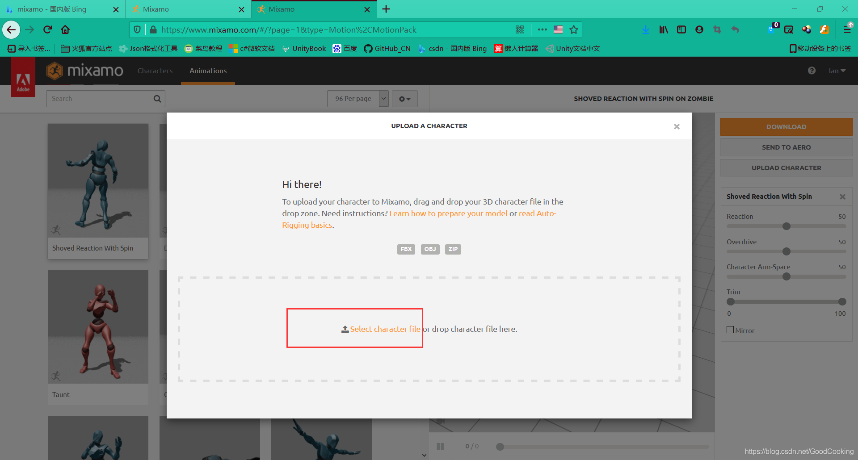Click the Character Arm-Space slider handle
This screenshot has width=858, height=460.
786,276
